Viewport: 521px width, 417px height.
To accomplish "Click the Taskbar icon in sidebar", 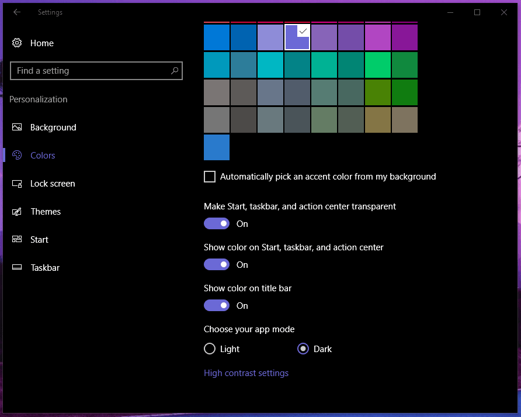I will (x=18, y=267).
